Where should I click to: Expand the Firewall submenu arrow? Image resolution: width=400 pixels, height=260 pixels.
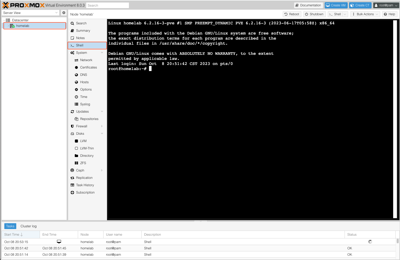pos(102,126)
